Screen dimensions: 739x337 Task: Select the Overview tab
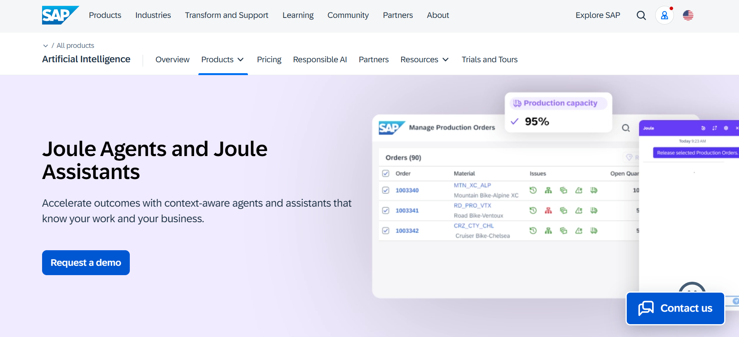172,60
